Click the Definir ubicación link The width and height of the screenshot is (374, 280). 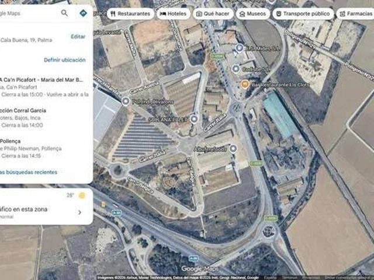[65, 60]
